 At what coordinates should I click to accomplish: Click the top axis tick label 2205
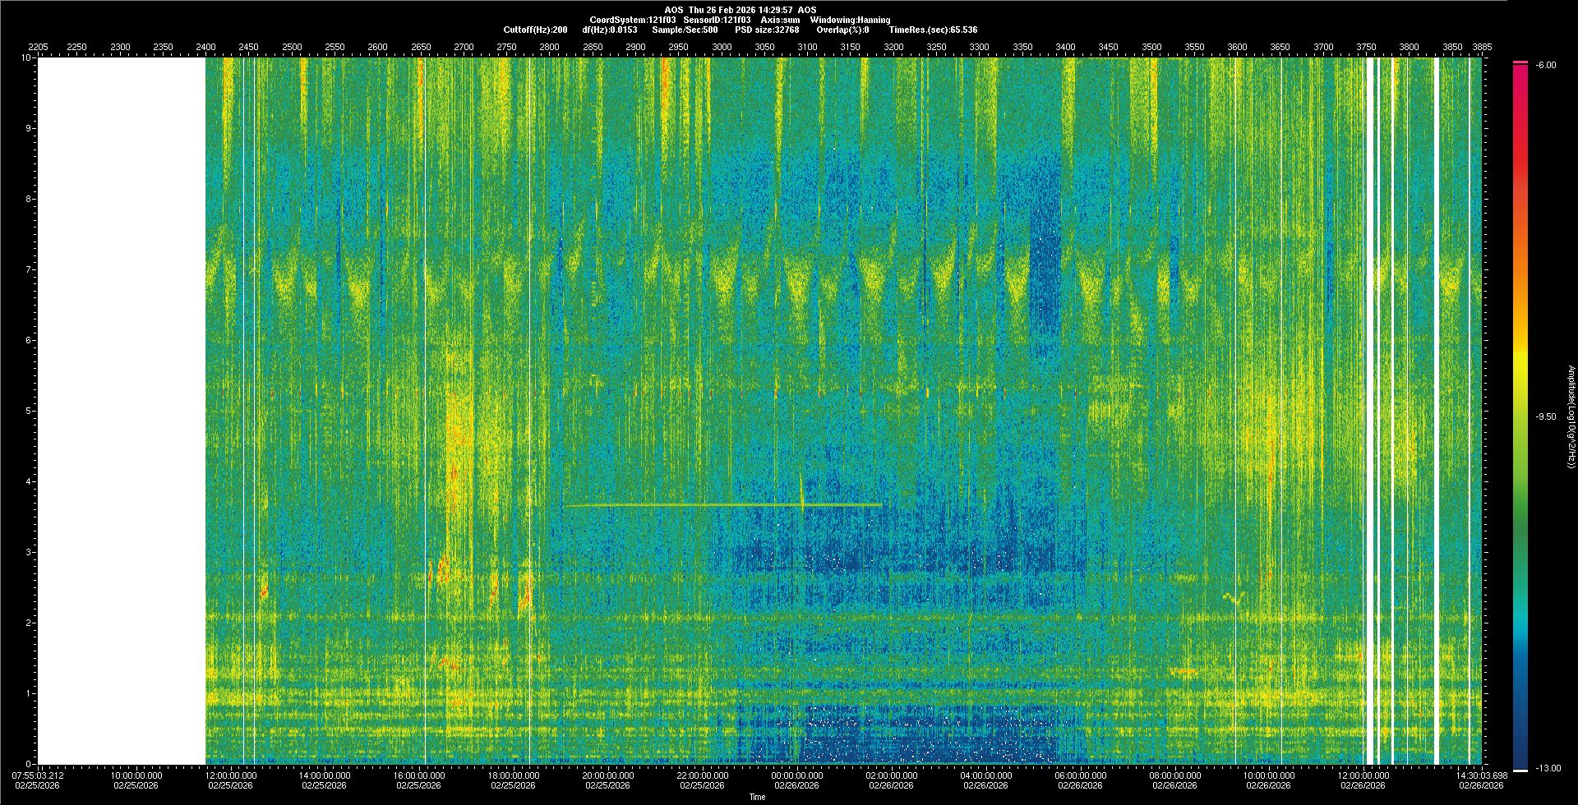click(x=38, y=48)
